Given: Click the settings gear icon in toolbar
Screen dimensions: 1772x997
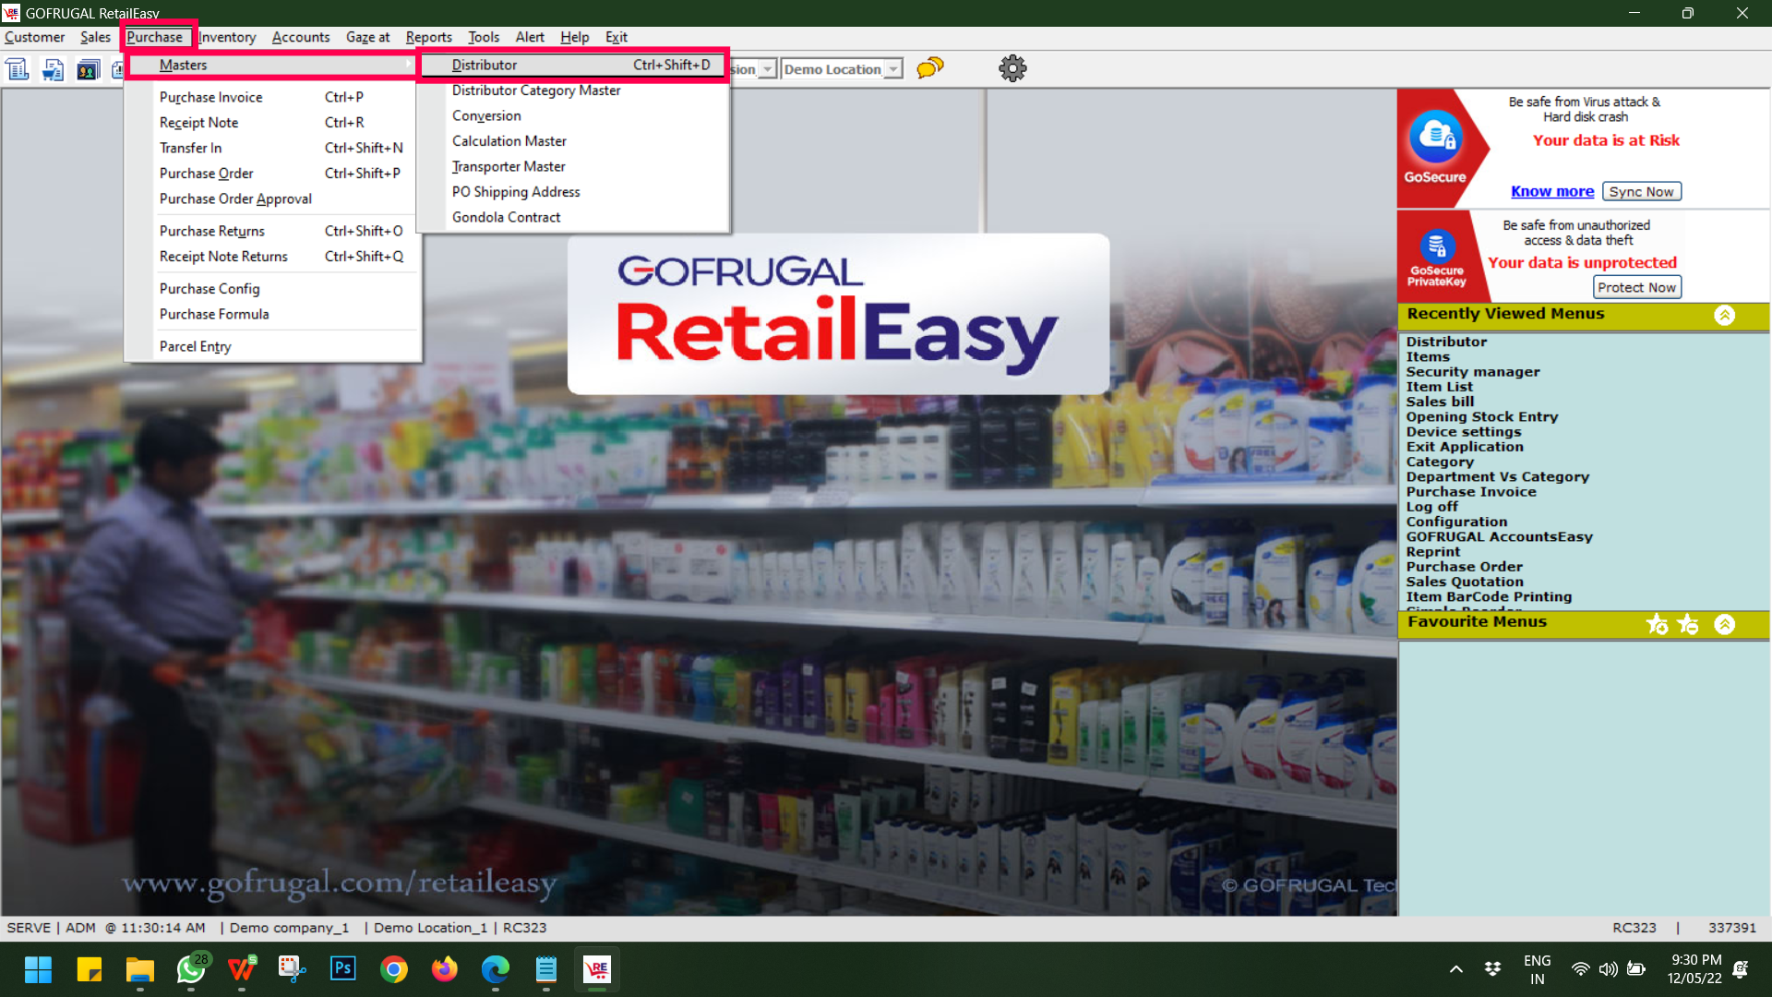Looking at the screenshot, I should 1012,68.
